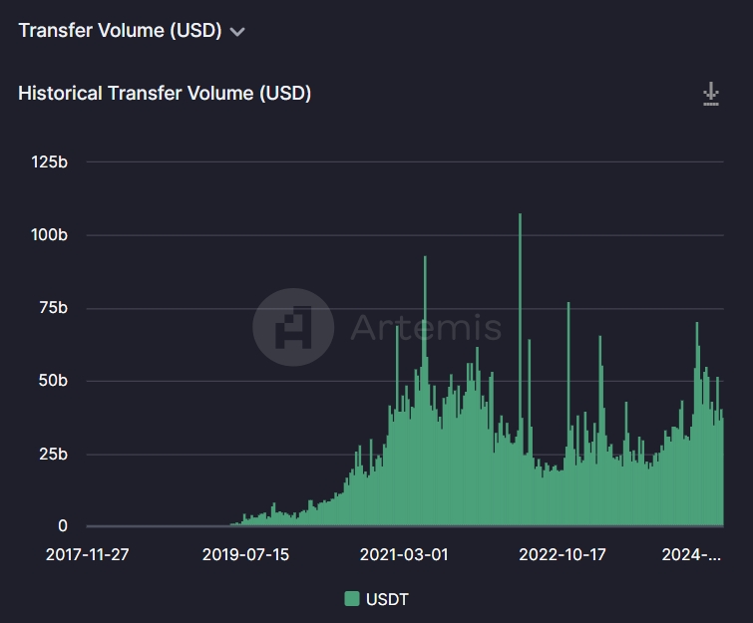This screenshot has width=753, height=623.
Task: Click the Historical Transfer Volume (USD) title
Action: tap(165, 93)
